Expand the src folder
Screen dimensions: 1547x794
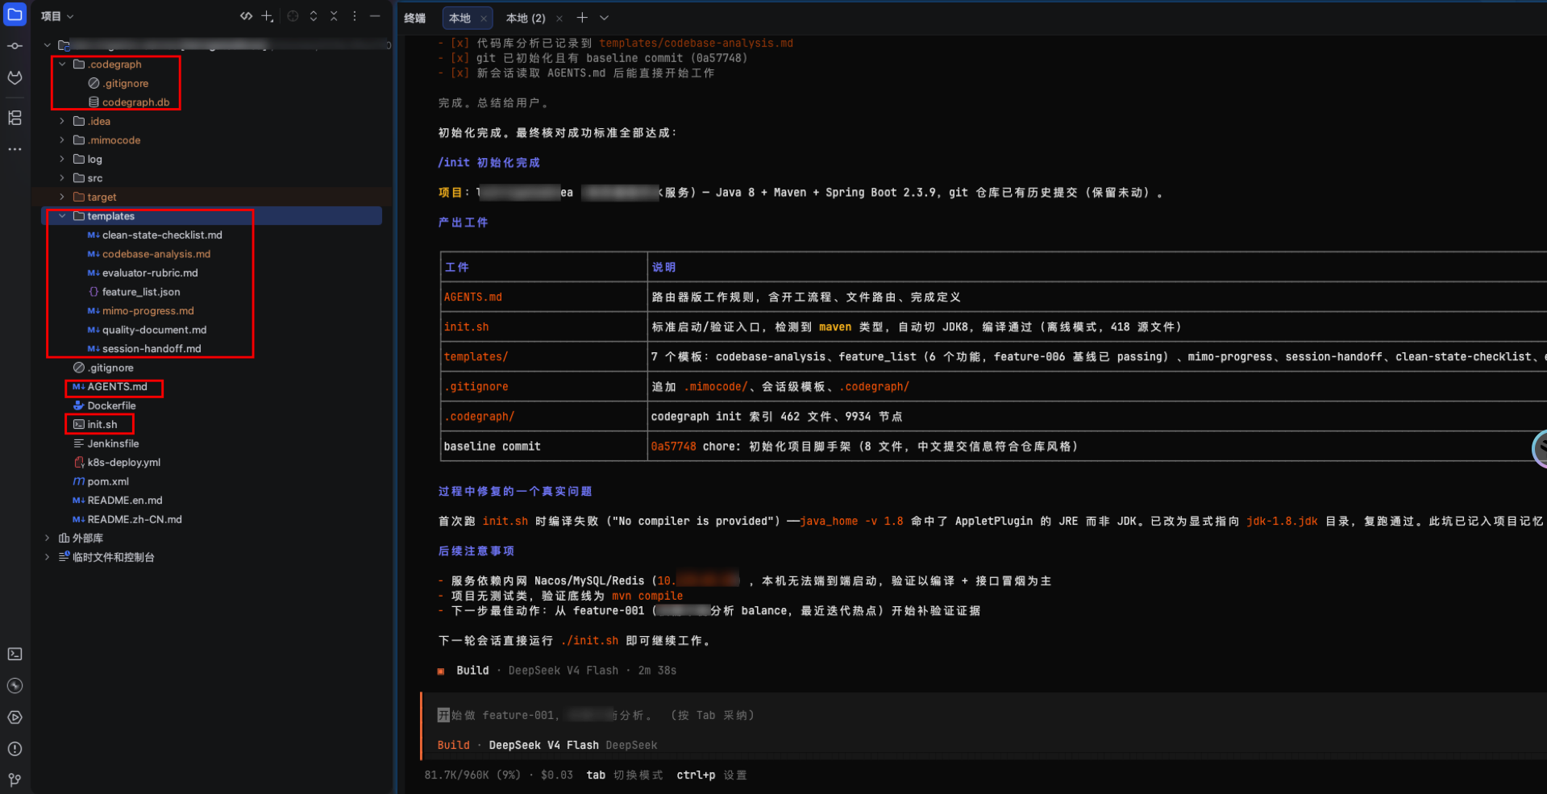(62, 178)
